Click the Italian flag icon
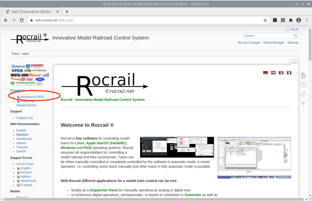This screenshot has width=312, height=201. pos(289,73)
